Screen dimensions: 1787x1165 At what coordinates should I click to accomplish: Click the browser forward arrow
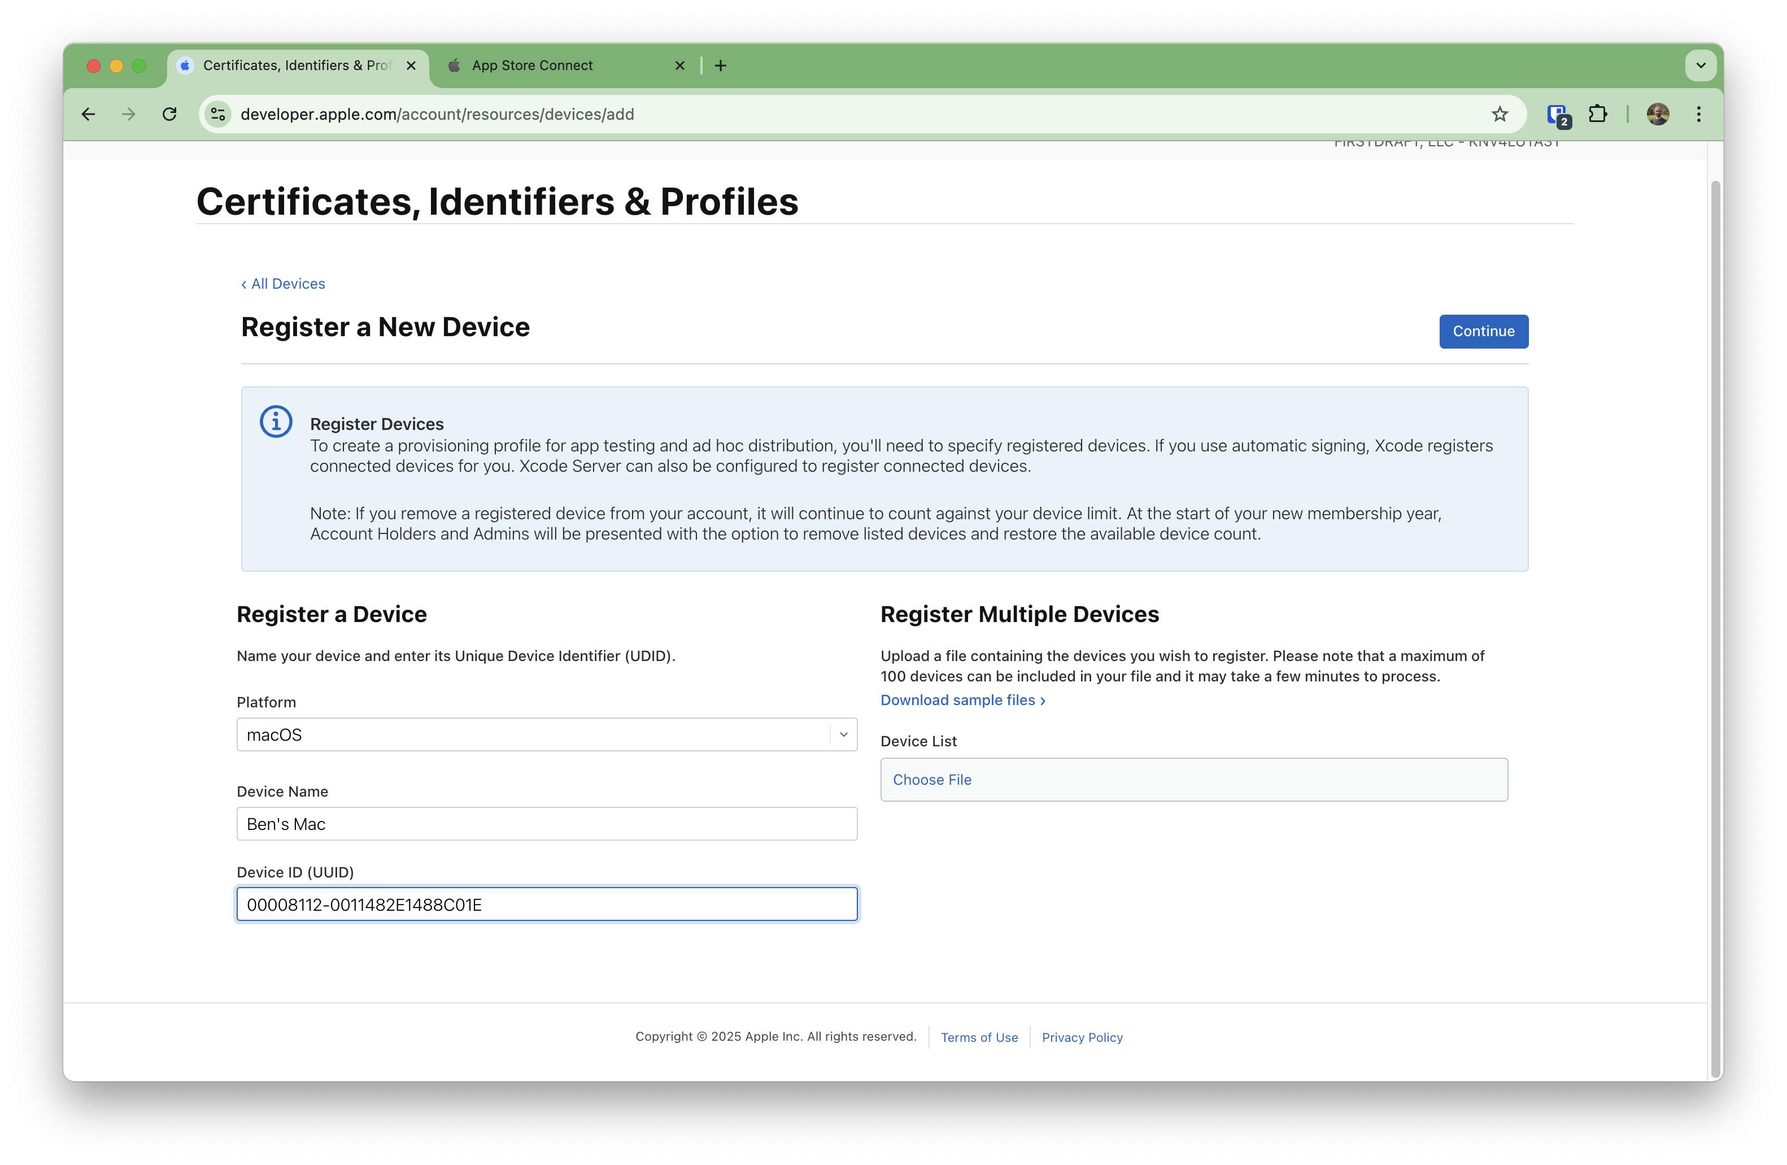click(x=128, y=114)
